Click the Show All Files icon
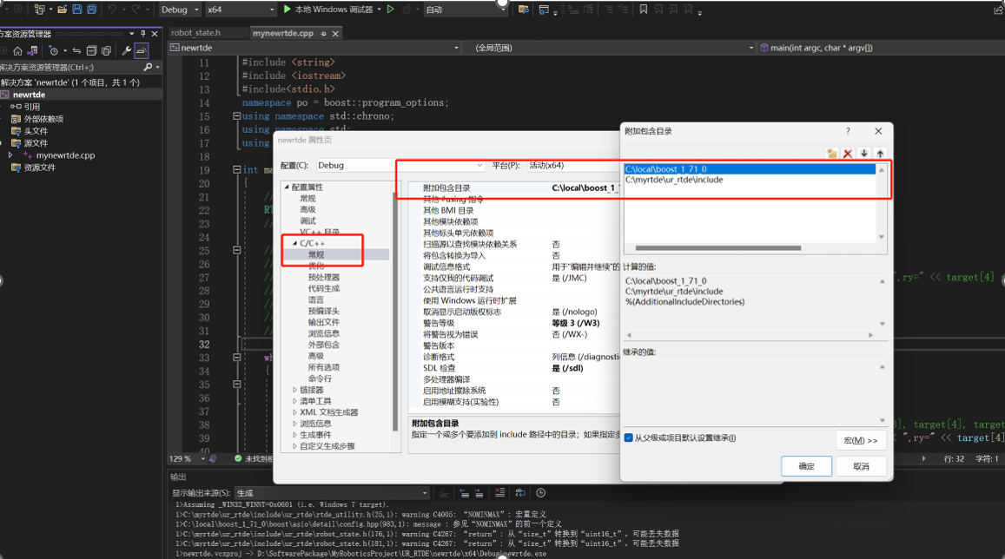 point(106,50)
